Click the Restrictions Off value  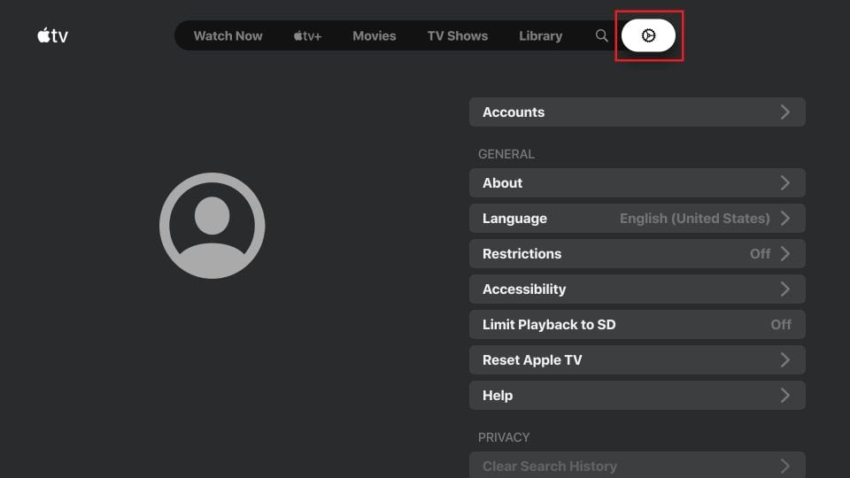tap(760, 254)
